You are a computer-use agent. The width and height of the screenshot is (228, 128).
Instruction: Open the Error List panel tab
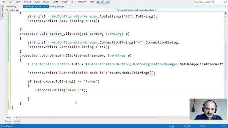coord(17,121)
